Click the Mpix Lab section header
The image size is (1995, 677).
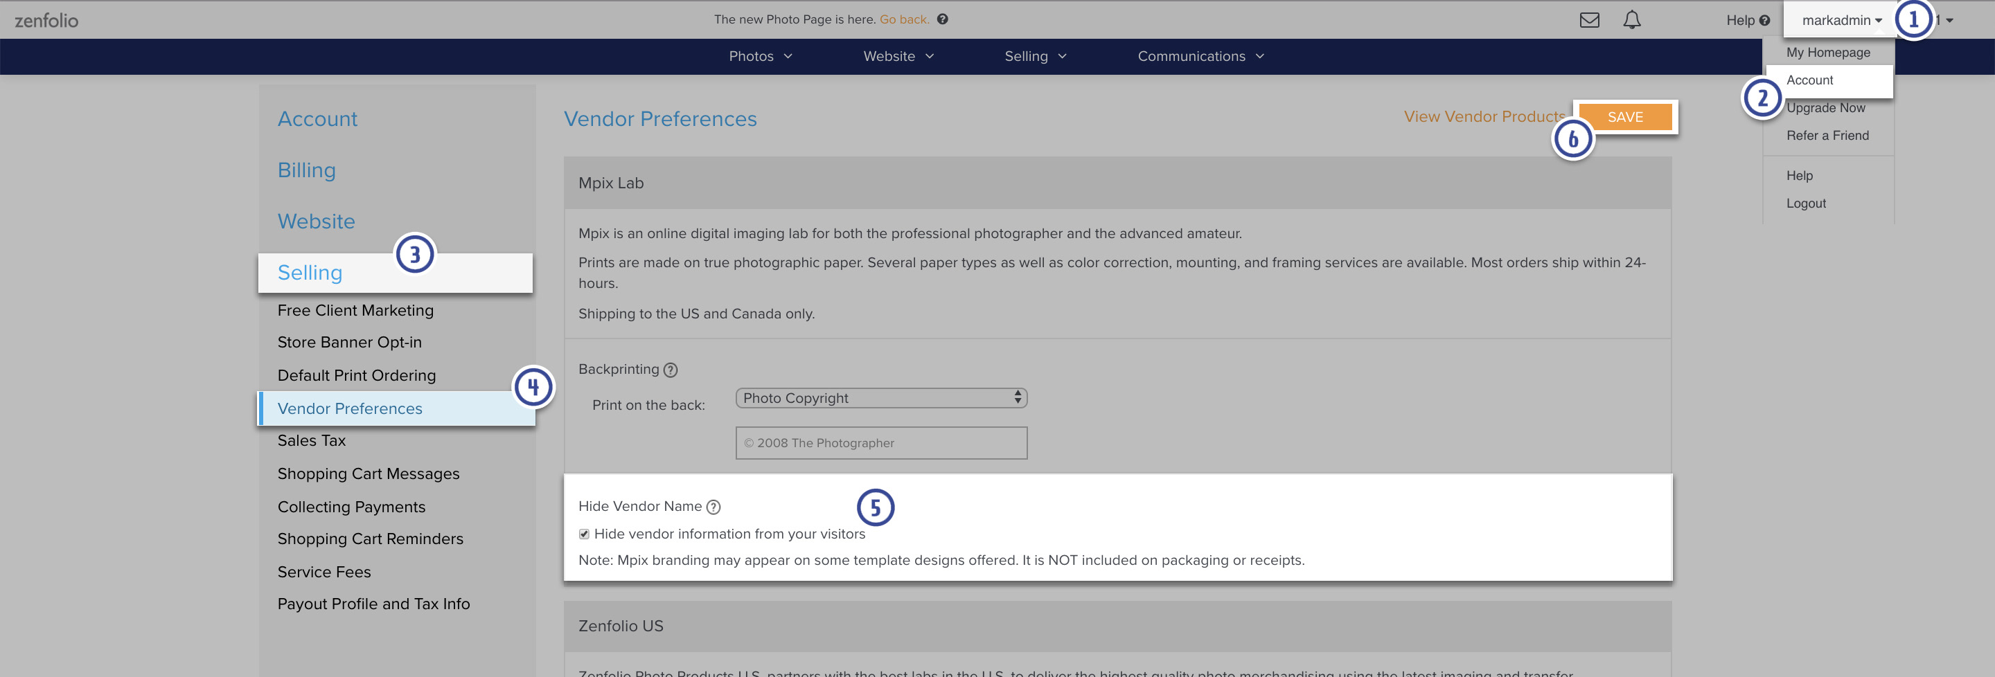coord(1117,183)
